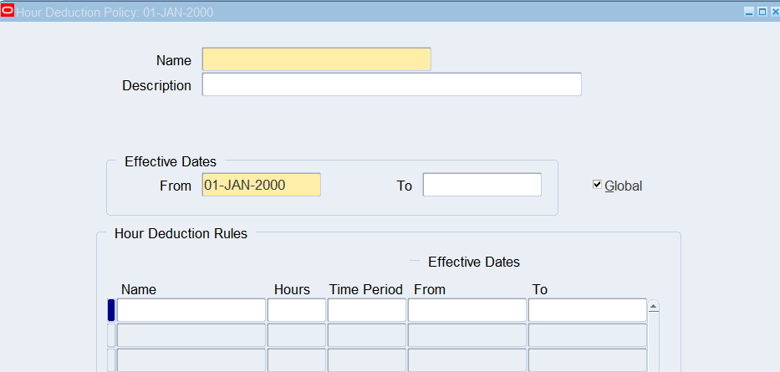Click first rule row To date cell
Image resolution: width=780 pixels, height=372 pixels.
coord(587,310)
